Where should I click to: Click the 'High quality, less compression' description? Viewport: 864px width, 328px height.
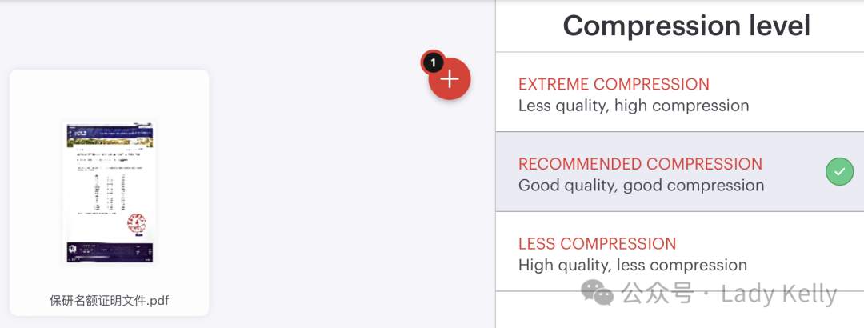pyautogui.click(x=632, y=266)
